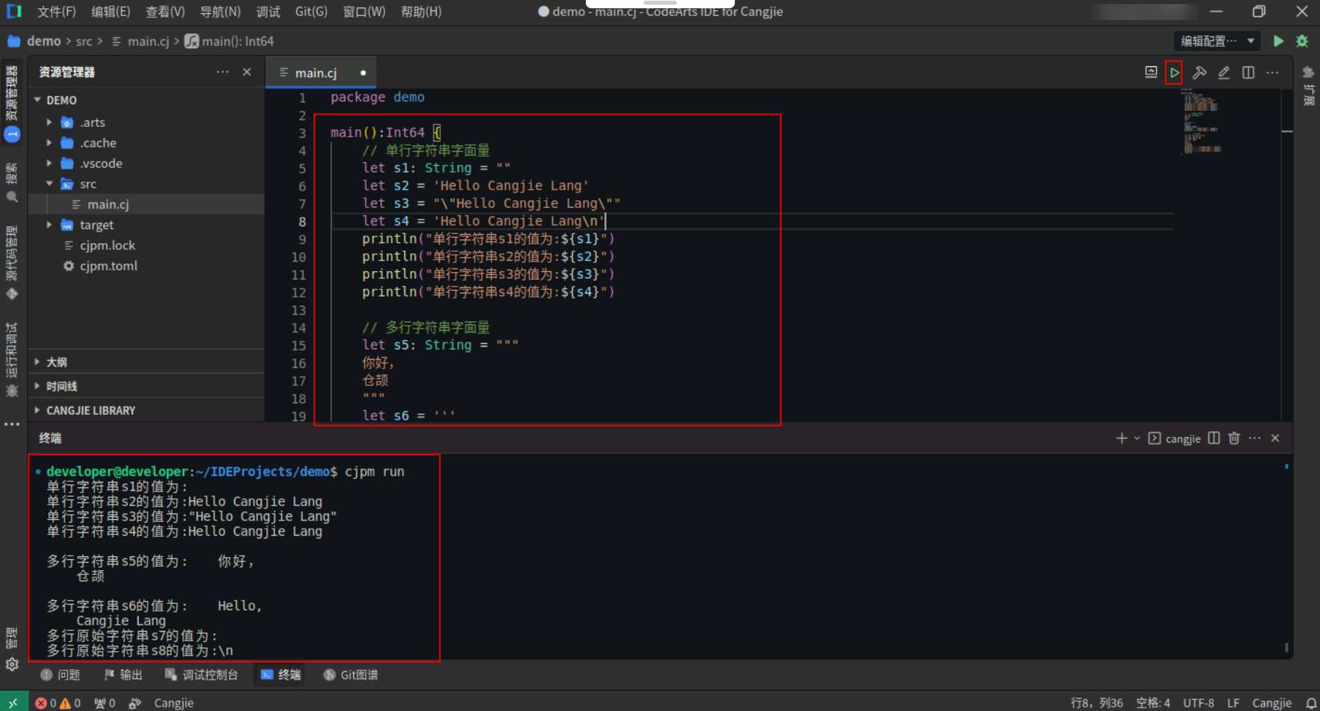Image resolution: width=1320 pixels, height=711 pixels.
Task: Click the green Debug bug icon
Action: [x=1302, y=41]
